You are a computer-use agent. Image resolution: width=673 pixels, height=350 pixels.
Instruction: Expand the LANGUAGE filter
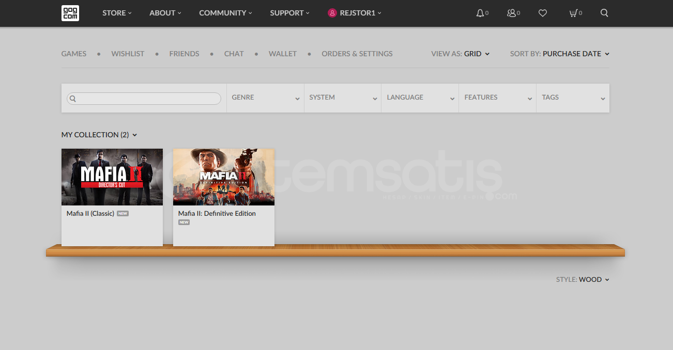coord(420,98)
